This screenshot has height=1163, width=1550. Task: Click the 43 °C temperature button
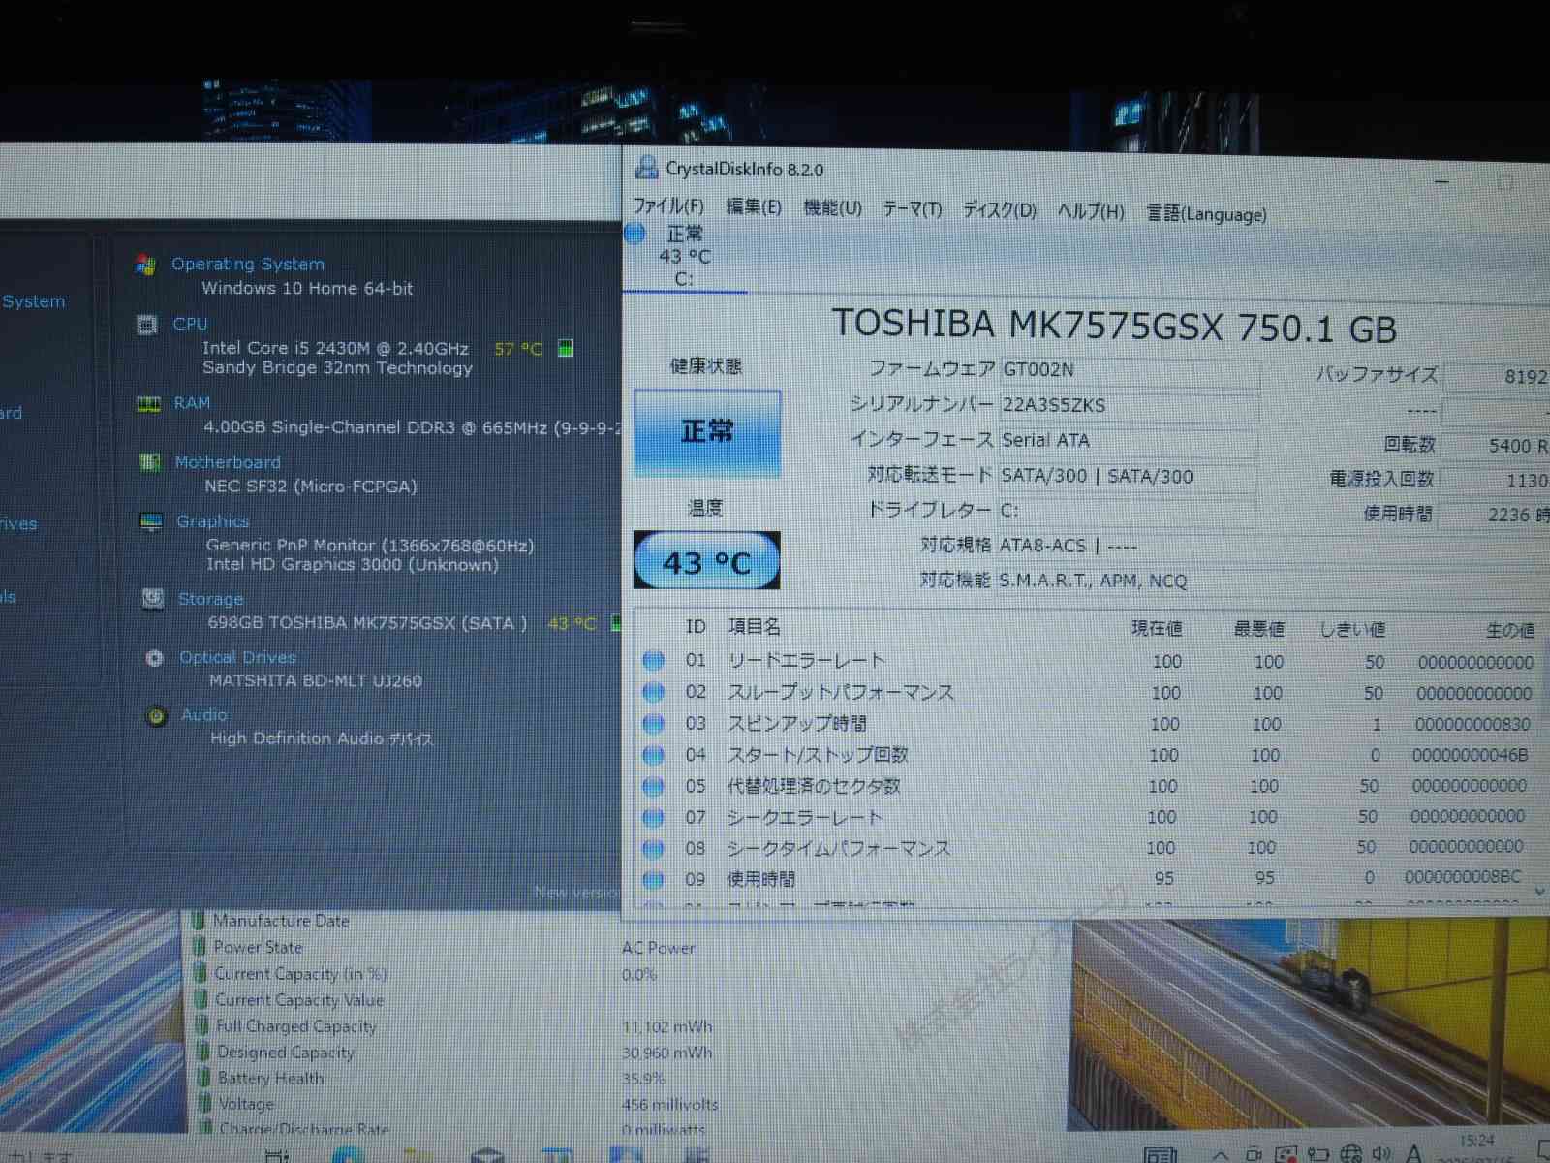(706, 562)
